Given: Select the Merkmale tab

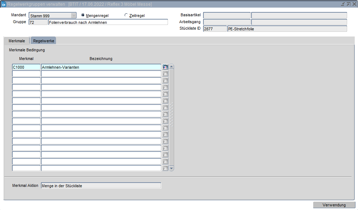Looking at the screenshot, I should tap(17, 41).
